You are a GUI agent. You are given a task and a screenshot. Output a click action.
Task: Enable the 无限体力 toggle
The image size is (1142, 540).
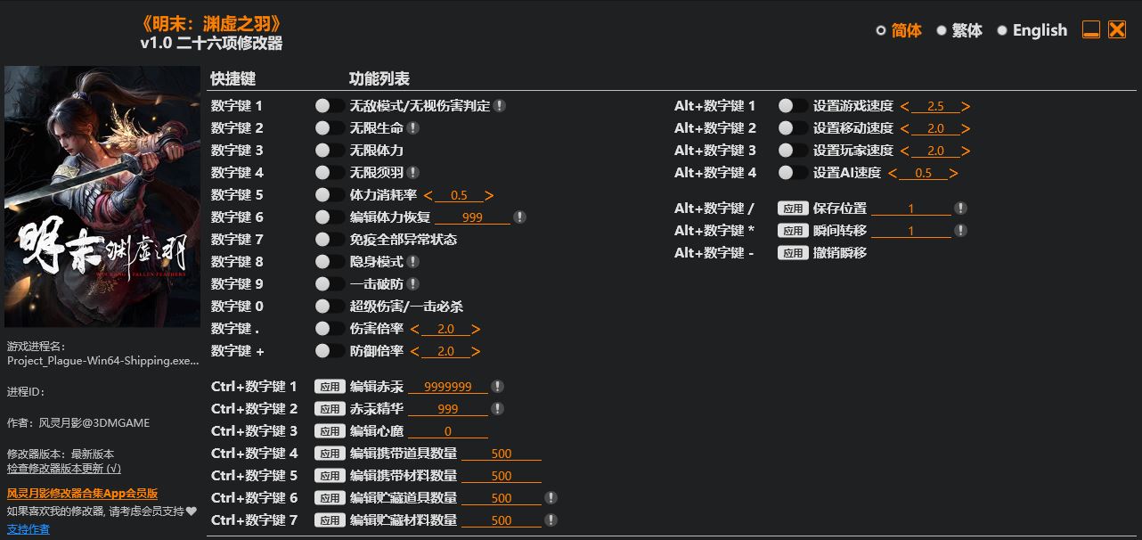pyautogui.click(x=330, y=151)
